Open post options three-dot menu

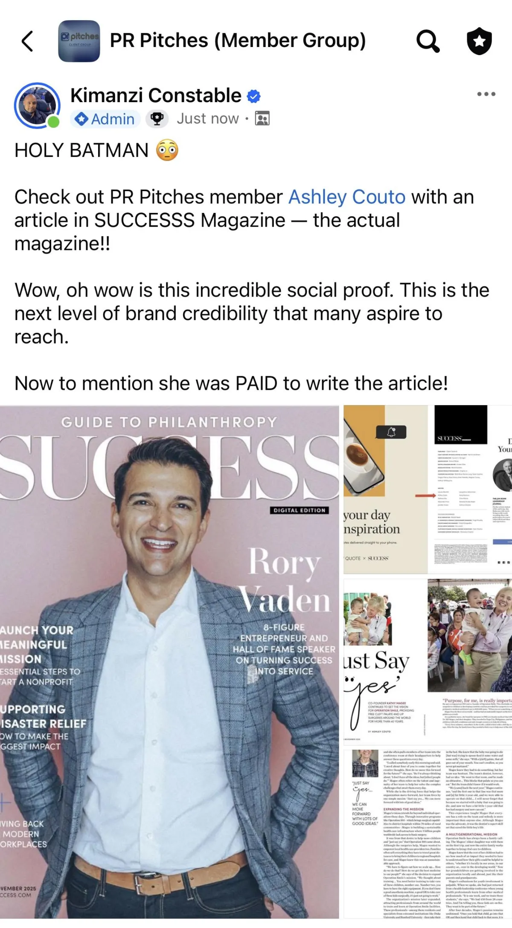tap(486, 94)
